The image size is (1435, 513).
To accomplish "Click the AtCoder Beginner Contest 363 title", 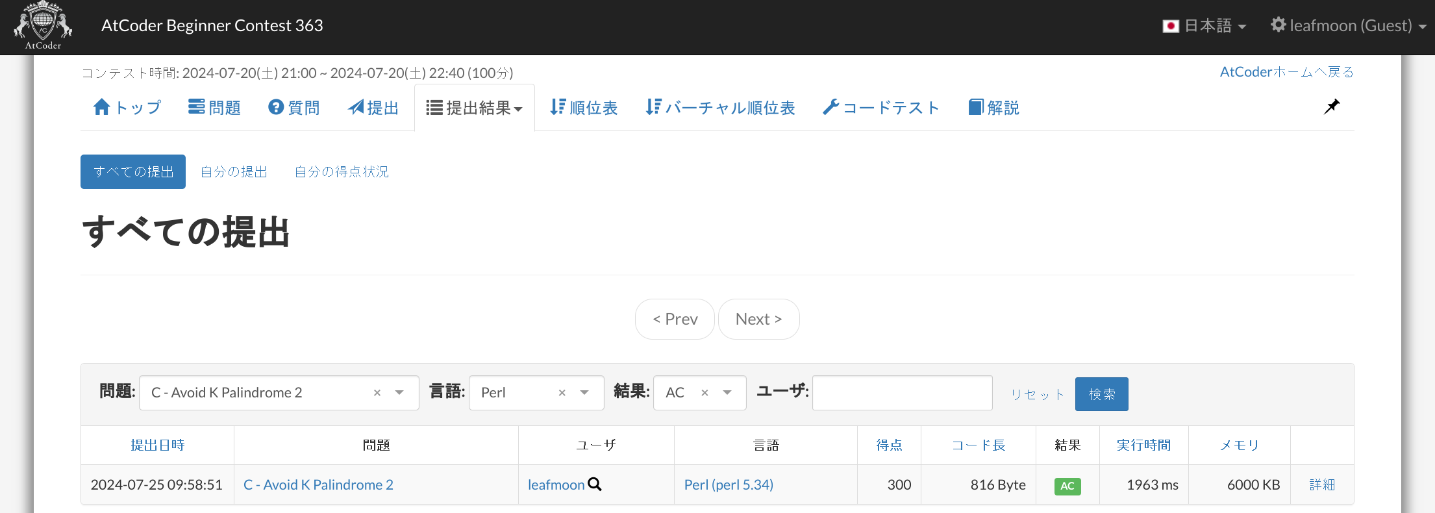I will (x=212, y=25).
